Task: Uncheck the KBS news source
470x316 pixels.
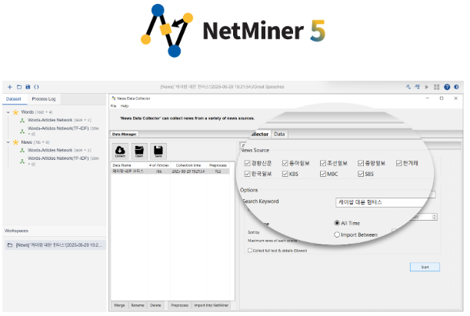Action: [285, 174]
